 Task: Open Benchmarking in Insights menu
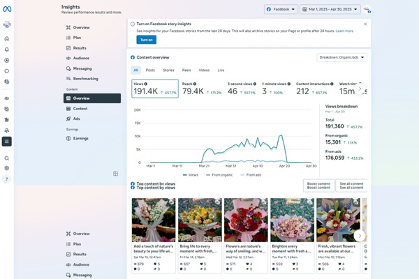pos(85,78)
